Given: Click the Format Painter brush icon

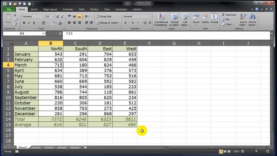Looking at the screenshot, I should [x=16, y=24].
